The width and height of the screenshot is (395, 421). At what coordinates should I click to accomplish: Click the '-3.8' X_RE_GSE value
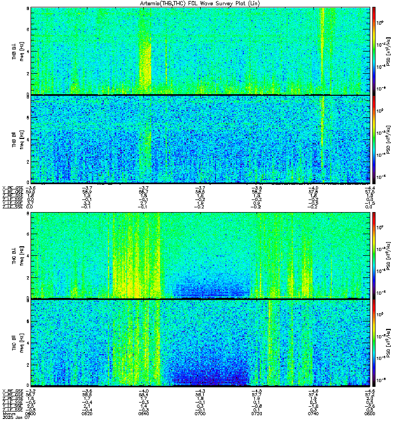(256, 188)
